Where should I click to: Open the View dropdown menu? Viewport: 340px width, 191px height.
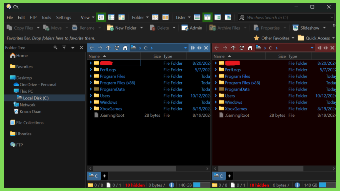click(87, 18)
